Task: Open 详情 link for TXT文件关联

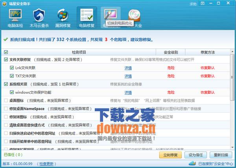Action: click(x=128, y=76)
